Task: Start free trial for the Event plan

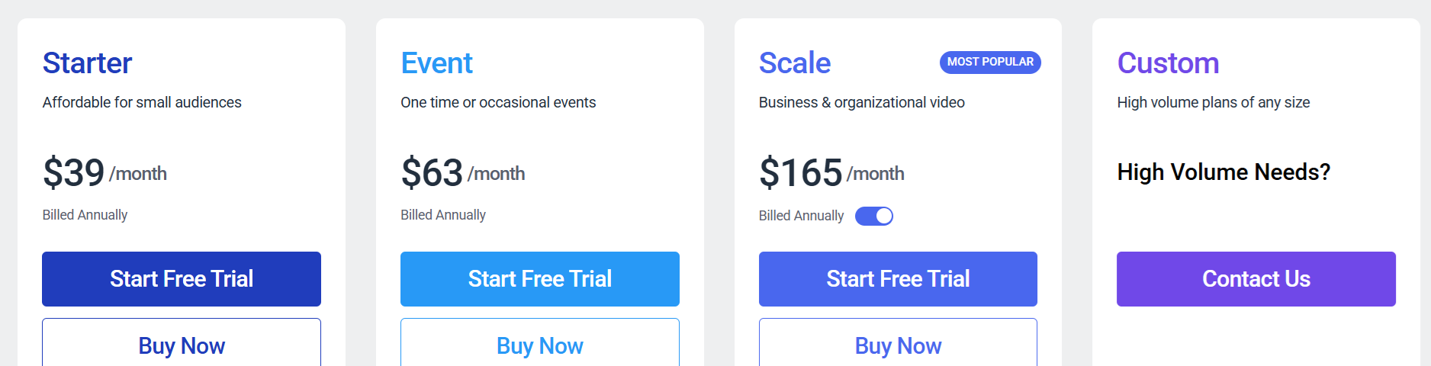Action: point(540,279)
